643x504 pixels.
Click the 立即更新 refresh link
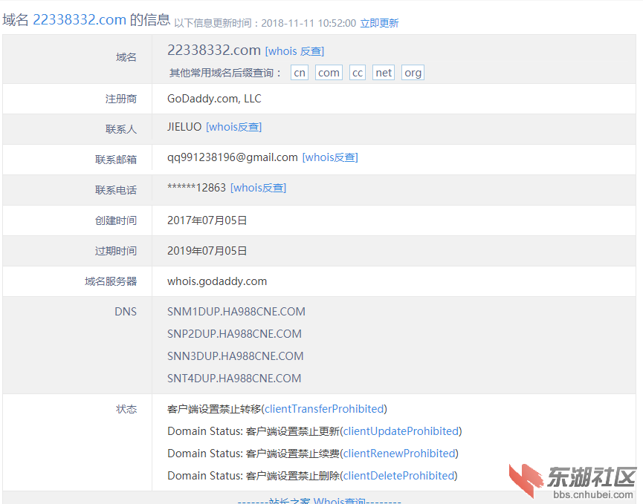[x=379, y=23]
